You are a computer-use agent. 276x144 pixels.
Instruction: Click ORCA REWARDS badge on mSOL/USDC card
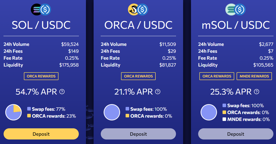(217, 76)
